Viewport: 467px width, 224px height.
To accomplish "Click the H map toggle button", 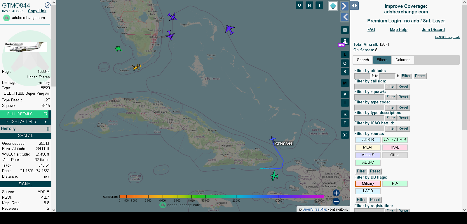I will coord(309,5).
